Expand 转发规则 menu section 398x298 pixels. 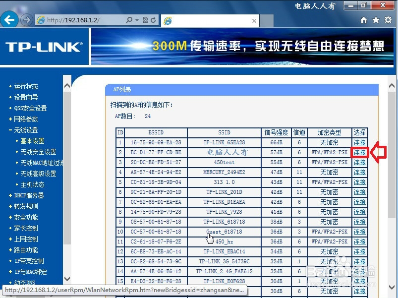tap(26, 206)
